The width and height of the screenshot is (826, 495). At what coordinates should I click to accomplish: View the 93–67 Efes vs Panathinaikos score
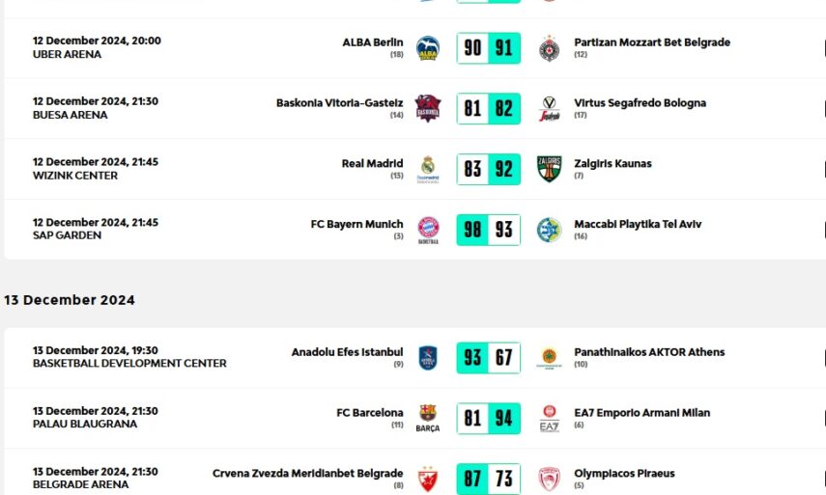[x=488, y=358]
